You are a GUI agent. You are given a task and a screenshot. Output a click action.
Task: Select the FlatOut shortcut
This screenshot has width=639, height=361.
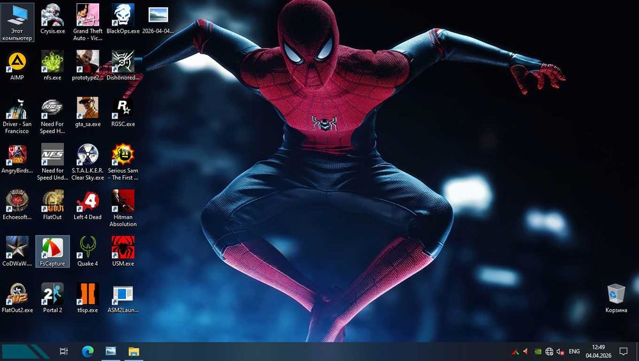tap(52, 205)
